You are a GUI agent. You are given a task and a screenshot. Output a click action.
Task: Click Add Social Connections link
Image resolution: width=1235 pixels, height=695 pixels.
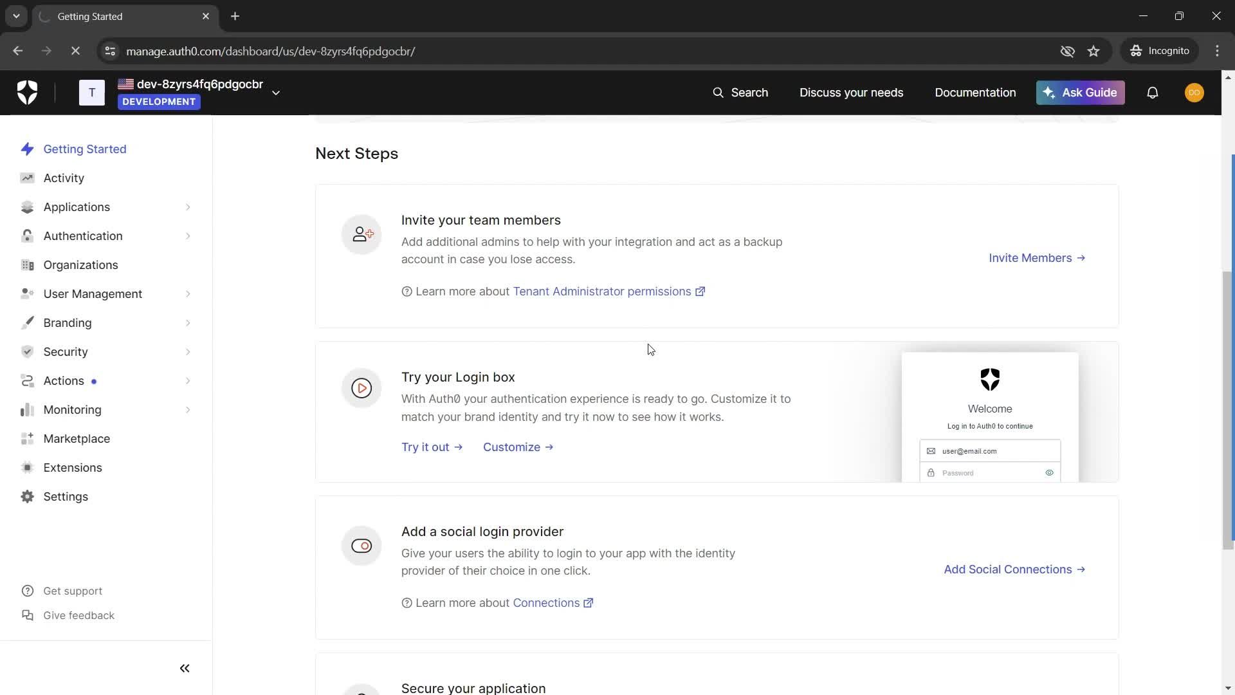pos(1014,570)
